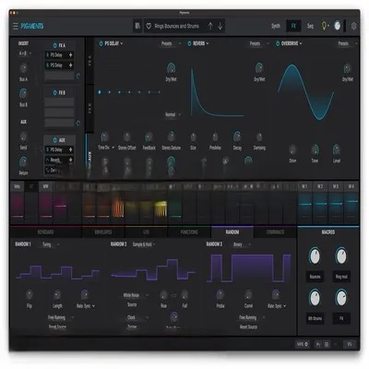Open the Keyboard modulation tab
Screen dimensions: 369x369
pyautogui.click(x=45, y=232)
